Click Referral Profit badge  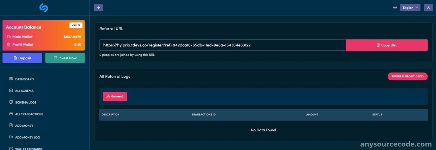click(x=408, y=76)
